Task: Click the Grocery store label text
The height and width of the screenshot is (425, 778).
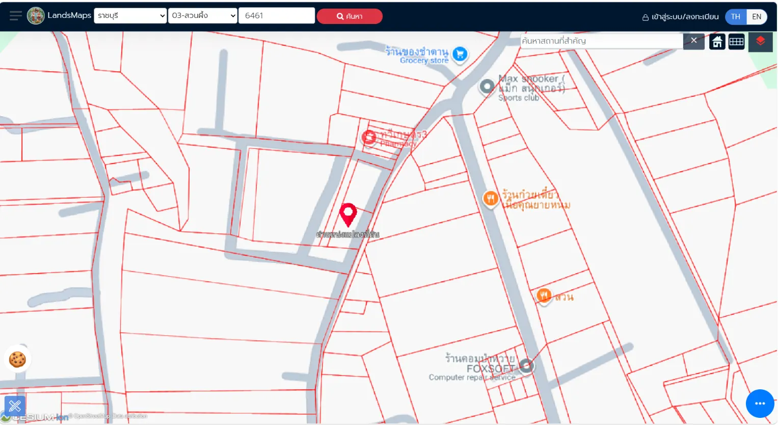Action: pos(424,60)
